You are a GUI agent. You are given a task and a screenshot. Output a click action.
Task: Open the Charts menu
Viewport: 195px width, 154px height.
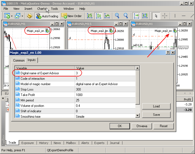(41, 9)
